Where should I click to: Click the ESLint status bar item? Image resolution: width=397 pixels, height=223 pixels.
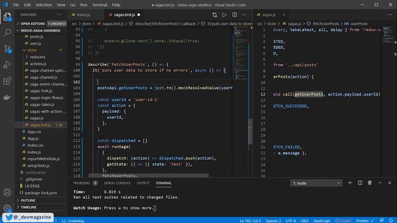point(343,221)
